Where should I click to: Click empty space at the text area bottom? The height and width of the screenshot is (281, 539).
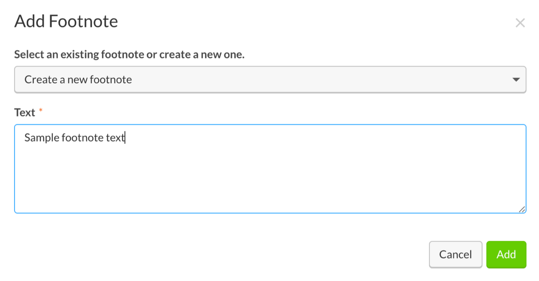270,203
